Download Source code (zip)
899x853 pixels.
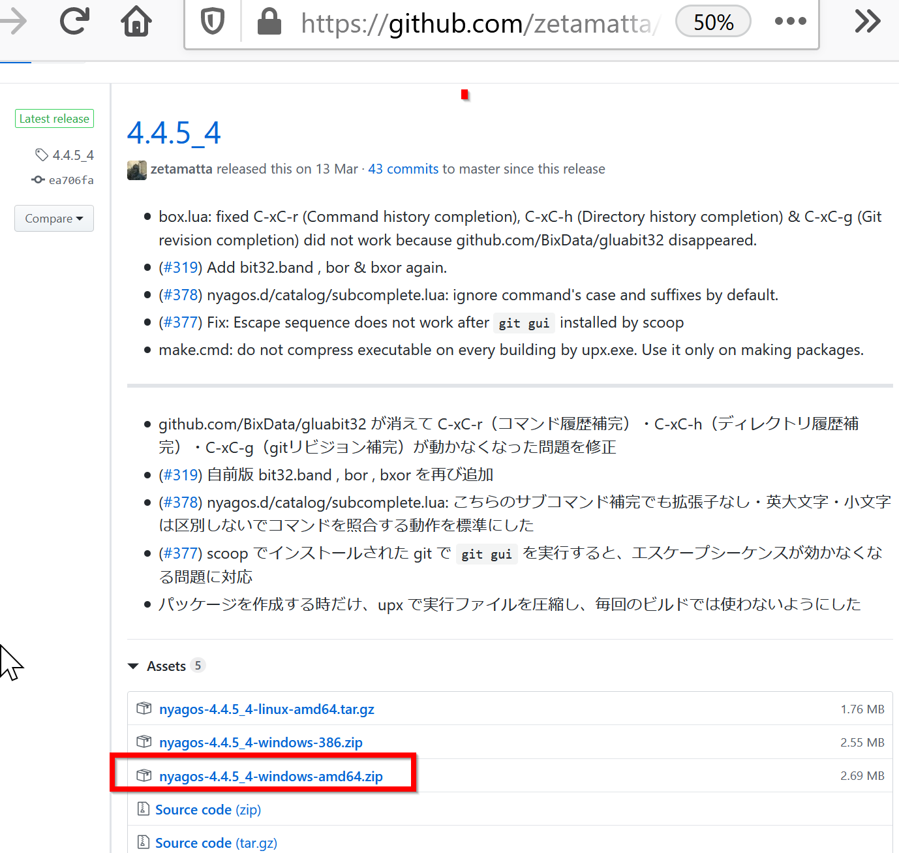click(208, 810)
